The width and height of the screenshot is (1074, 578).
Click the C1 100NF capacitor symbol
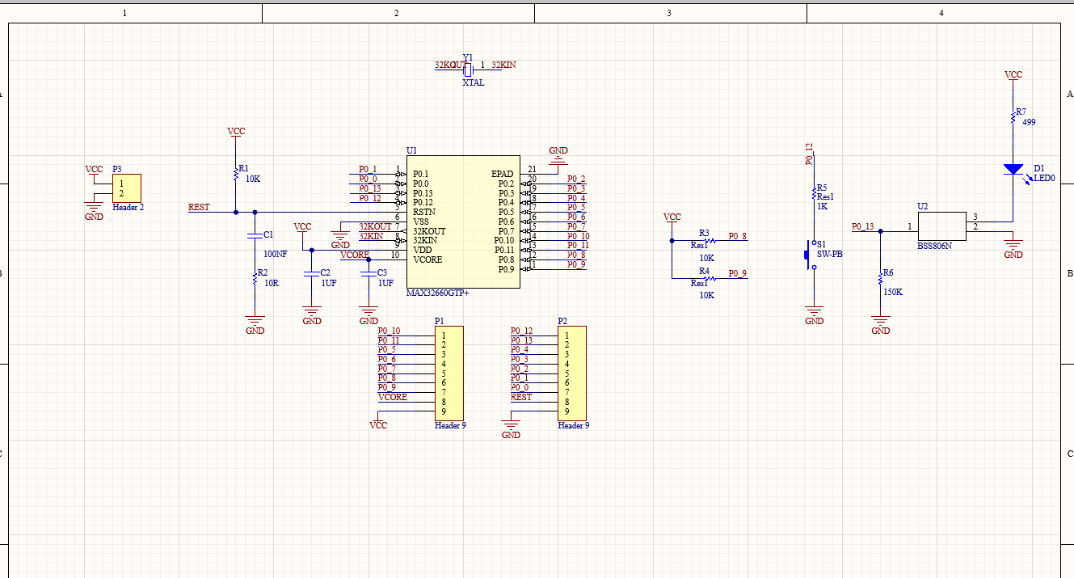pos(255,236)
